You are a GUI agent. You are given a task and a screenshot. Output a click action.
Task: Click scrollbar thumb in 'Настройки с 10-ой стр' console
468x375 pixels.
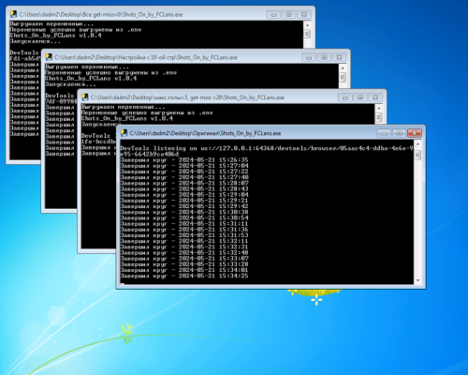coord(343,77)
